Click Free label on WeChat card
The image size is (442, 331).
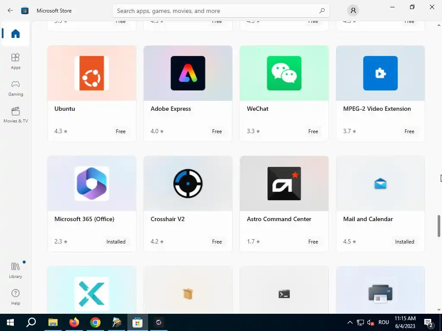click(313, 131)
